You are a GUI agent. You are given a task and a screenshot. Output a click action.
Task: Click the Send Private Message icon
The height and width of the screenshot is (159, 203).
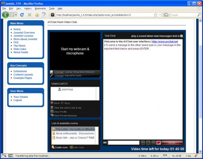pos(52,115)
